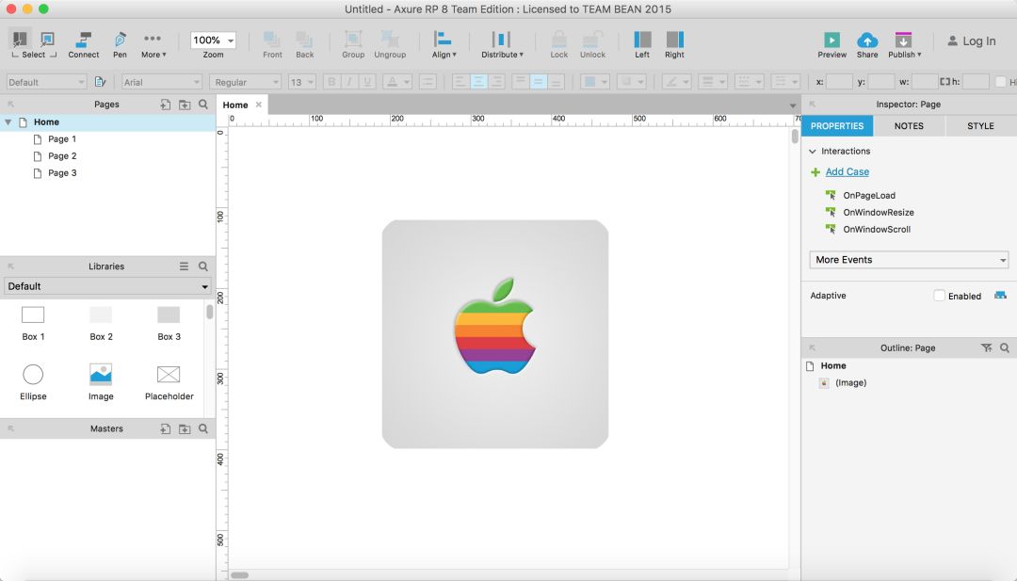
Task: Toggle the Right panels
Action: click(x=674, y=45)
